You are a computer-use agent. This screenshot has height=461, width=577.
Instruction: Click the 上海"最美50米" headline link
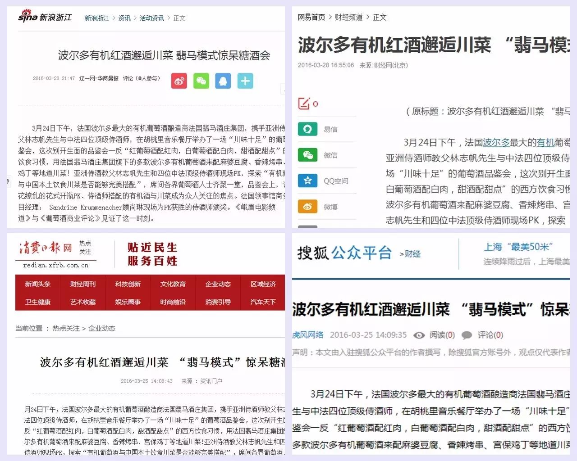pos(518,247)
